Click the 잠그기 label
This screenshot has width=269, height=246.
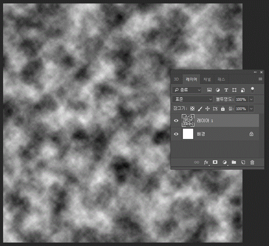tap(180, 108)
